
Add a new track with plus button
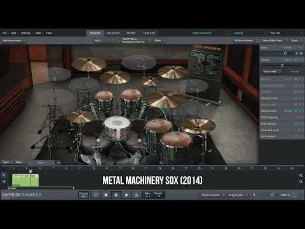[x=58, y=162]
